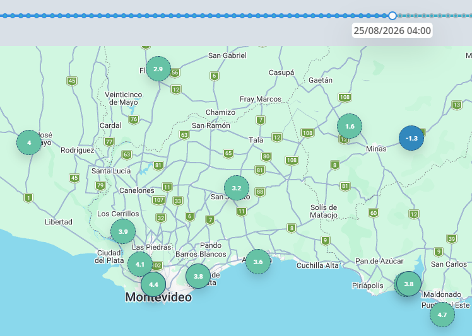The height and width of the screenshot is (336, 472).
Task: Click the 2.9 temperature marker near Florida
Action: [x=158, y=69]
